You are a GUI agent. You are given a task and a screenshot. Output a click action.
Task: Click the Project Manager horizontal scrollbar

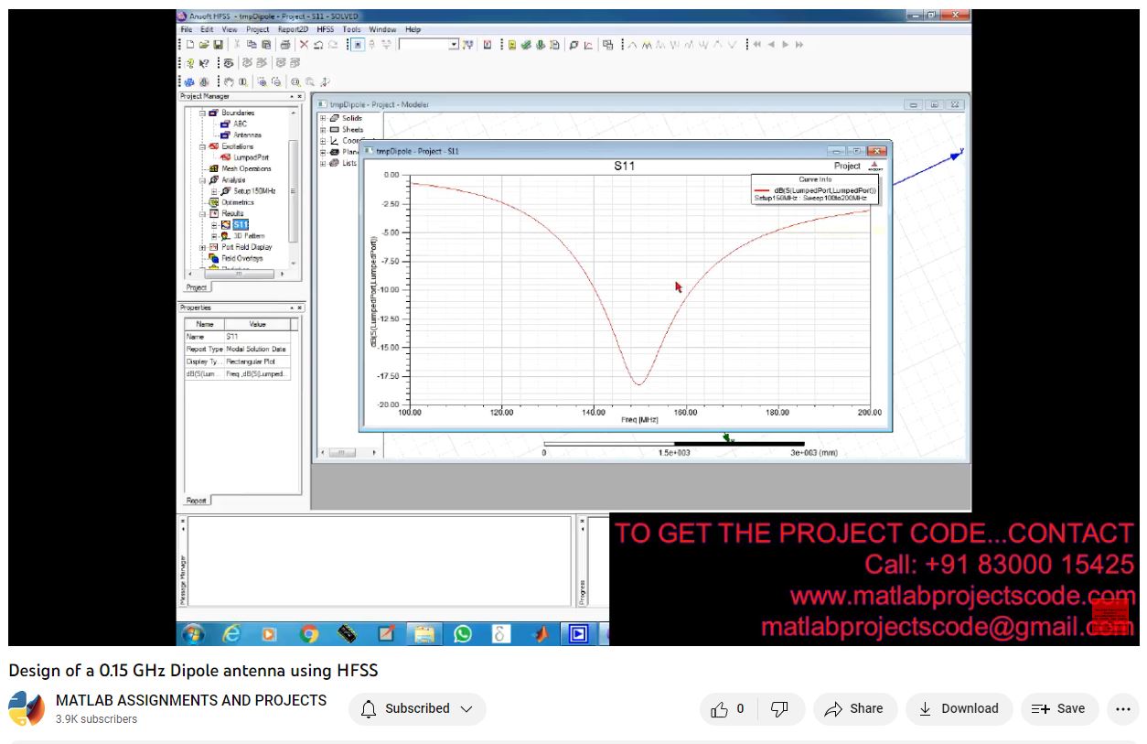(x=240, y=273)
